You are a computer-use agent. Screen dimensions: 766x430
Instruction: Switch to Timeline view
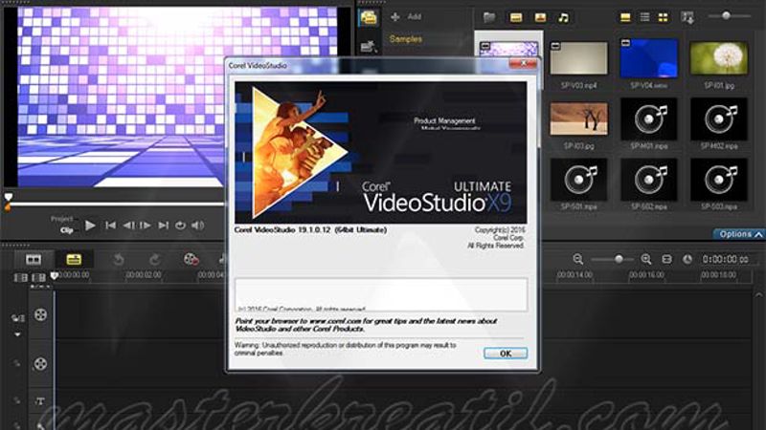click(74, 259)
